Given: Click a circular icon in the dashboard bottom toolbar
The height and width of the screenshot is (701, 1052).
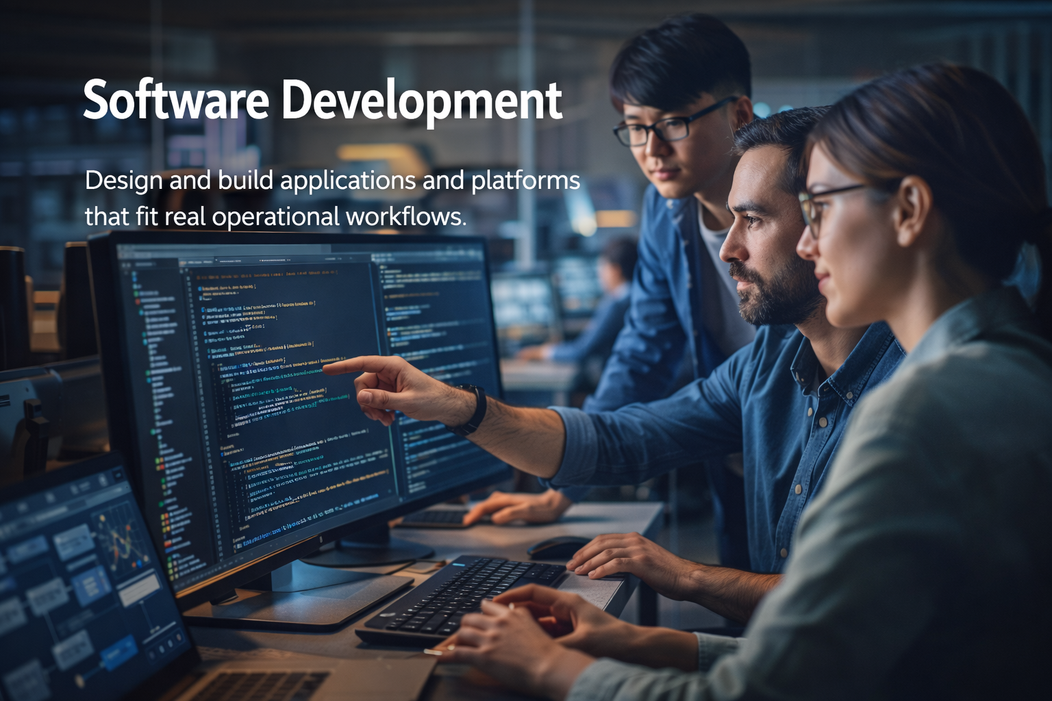Looking at the screenshot, I should (x=161, y=650).
